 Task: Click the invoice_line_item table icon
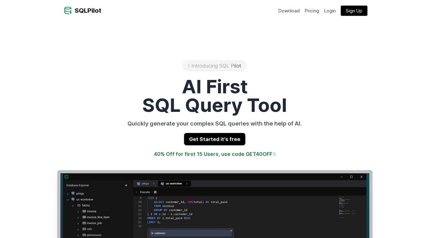pos(84,217)
